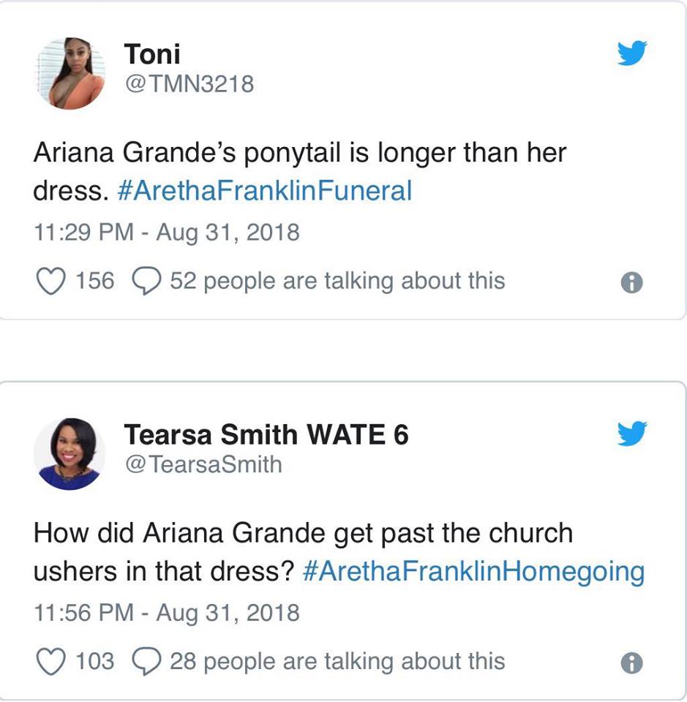View "52 people are talking about this"
This screenshot has height=702, width=687.
pyautogui.click(x=337, y=281)
